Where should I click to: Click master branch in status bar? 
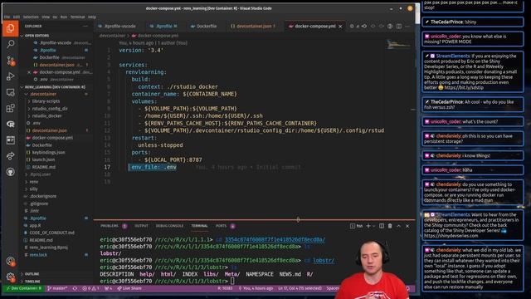pos(57,288)
